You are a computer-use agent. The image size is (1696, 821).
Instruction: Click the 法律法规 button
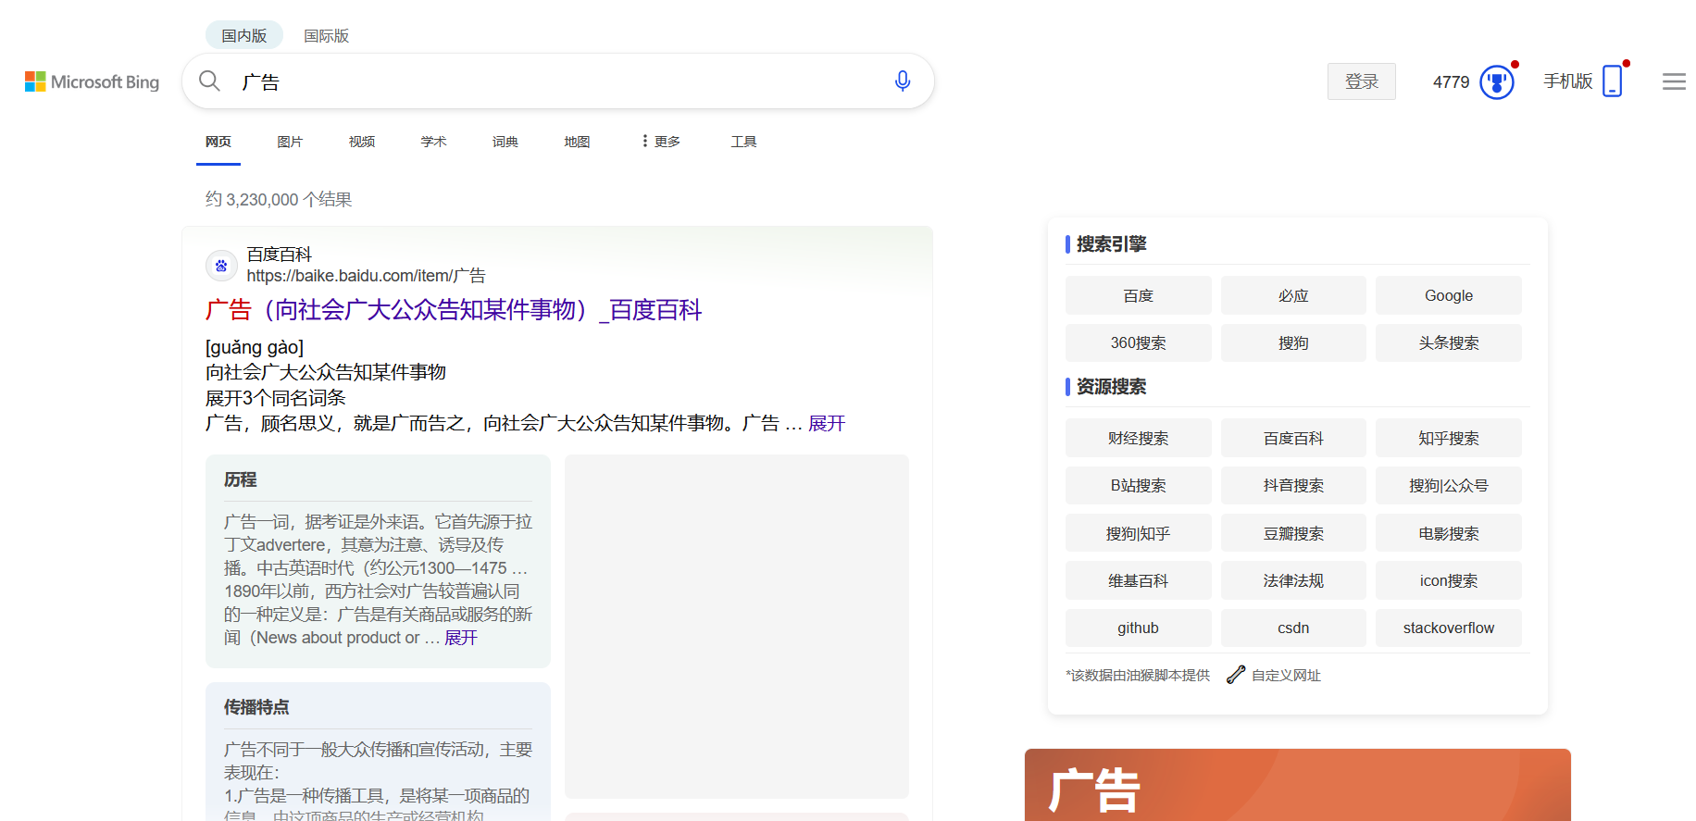point(1293,580)
